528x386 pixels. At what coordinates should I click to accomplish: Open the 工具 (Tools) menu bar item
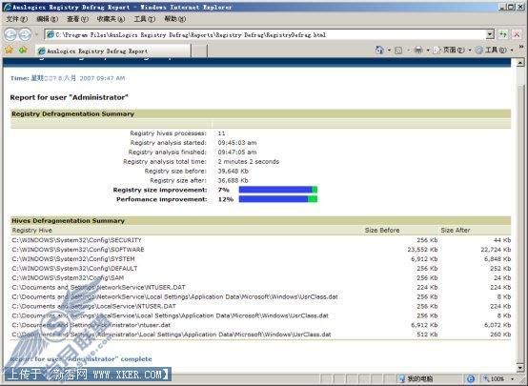click(145, 19)
